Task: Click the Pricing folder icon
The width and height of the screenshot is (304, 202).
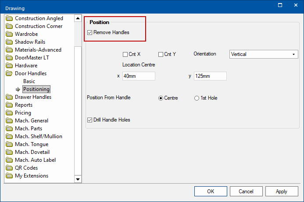Action: click(x=10, y=113)
